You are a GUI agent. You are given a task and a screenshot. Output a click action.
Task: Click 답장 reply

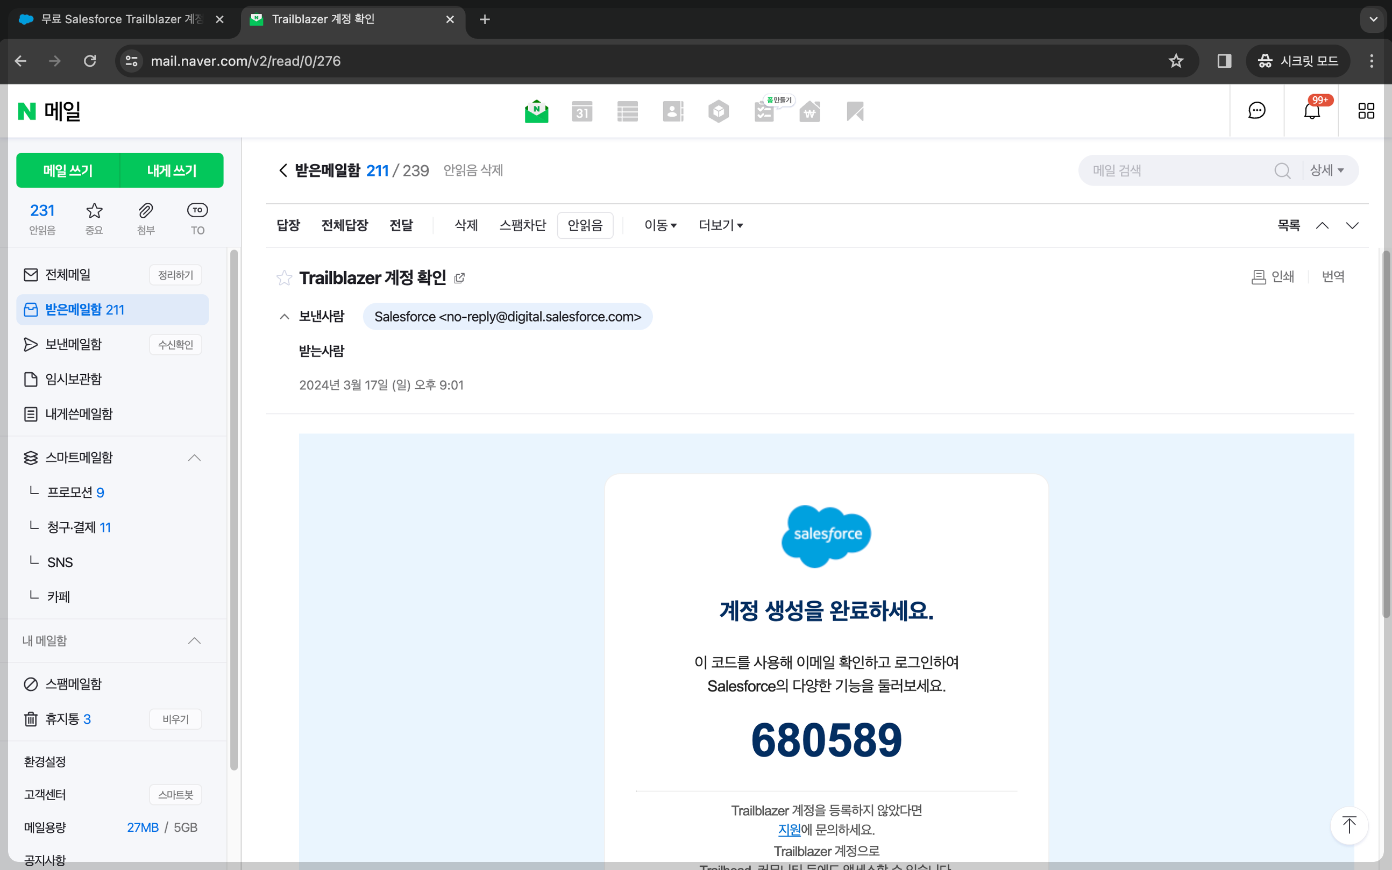pyautogui.click(x=288, y=225)
